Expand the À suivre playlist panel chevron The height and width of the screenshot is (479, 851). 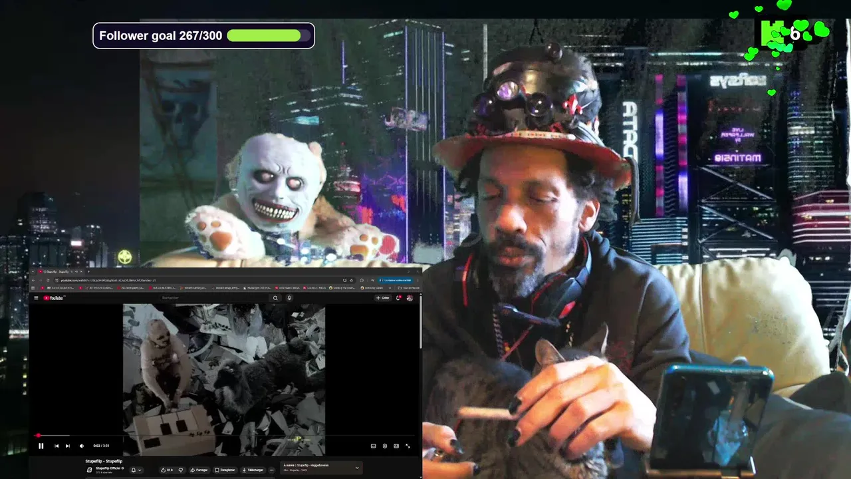[x=357, y=468]
